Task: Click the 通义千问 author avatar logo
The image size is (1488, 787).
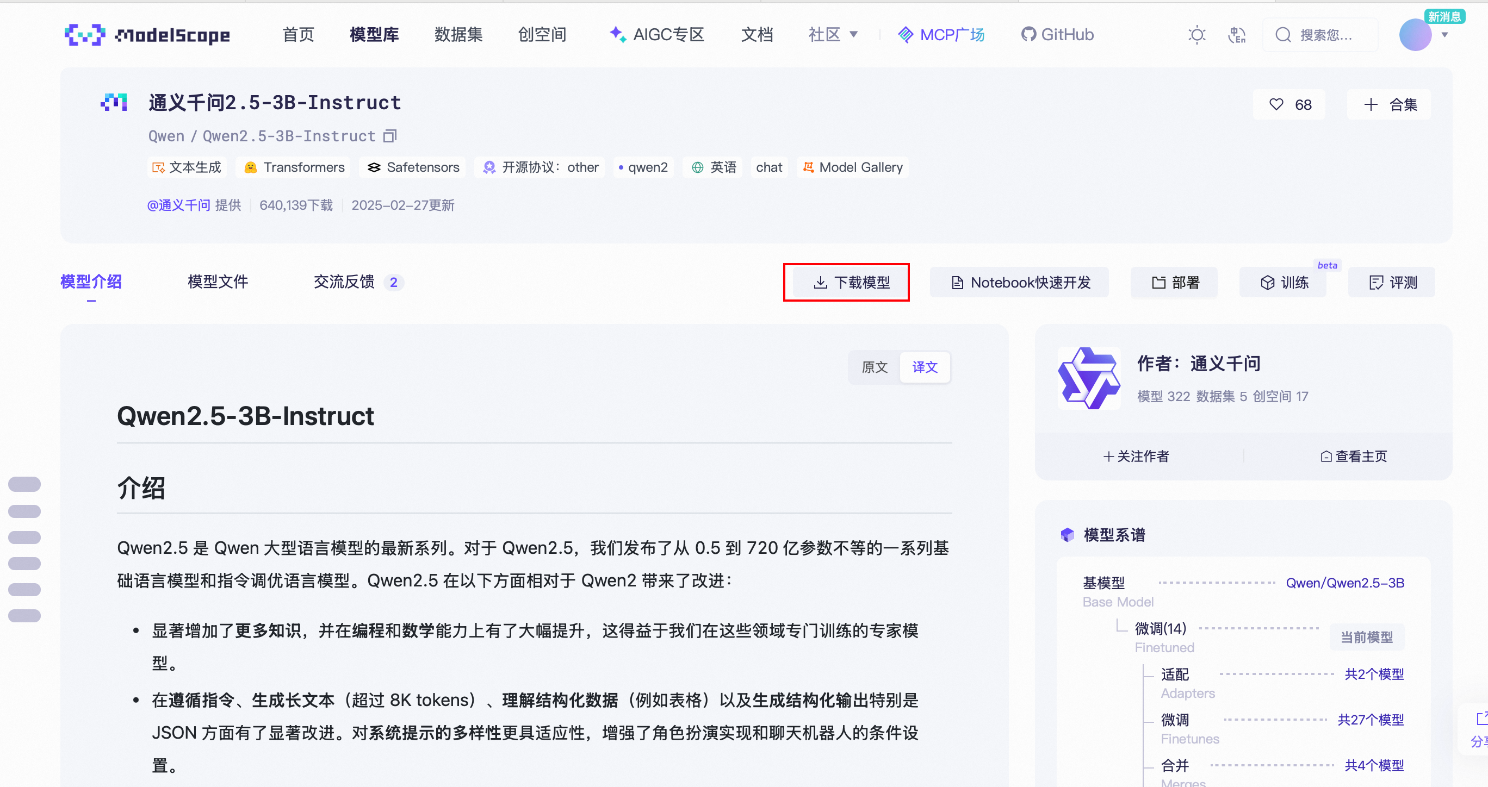Action: (1088, 377)
